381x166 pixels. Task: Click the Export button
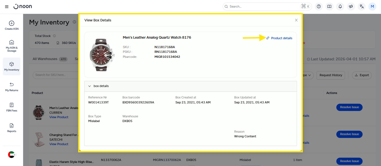point(362,75)
